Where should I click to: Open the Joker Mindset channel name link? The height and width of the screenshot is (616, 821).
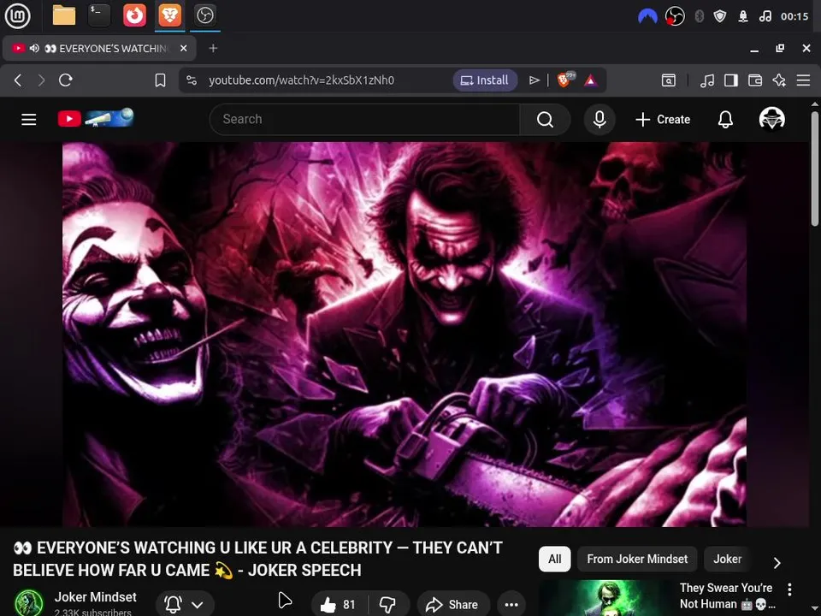coord(95,597)
